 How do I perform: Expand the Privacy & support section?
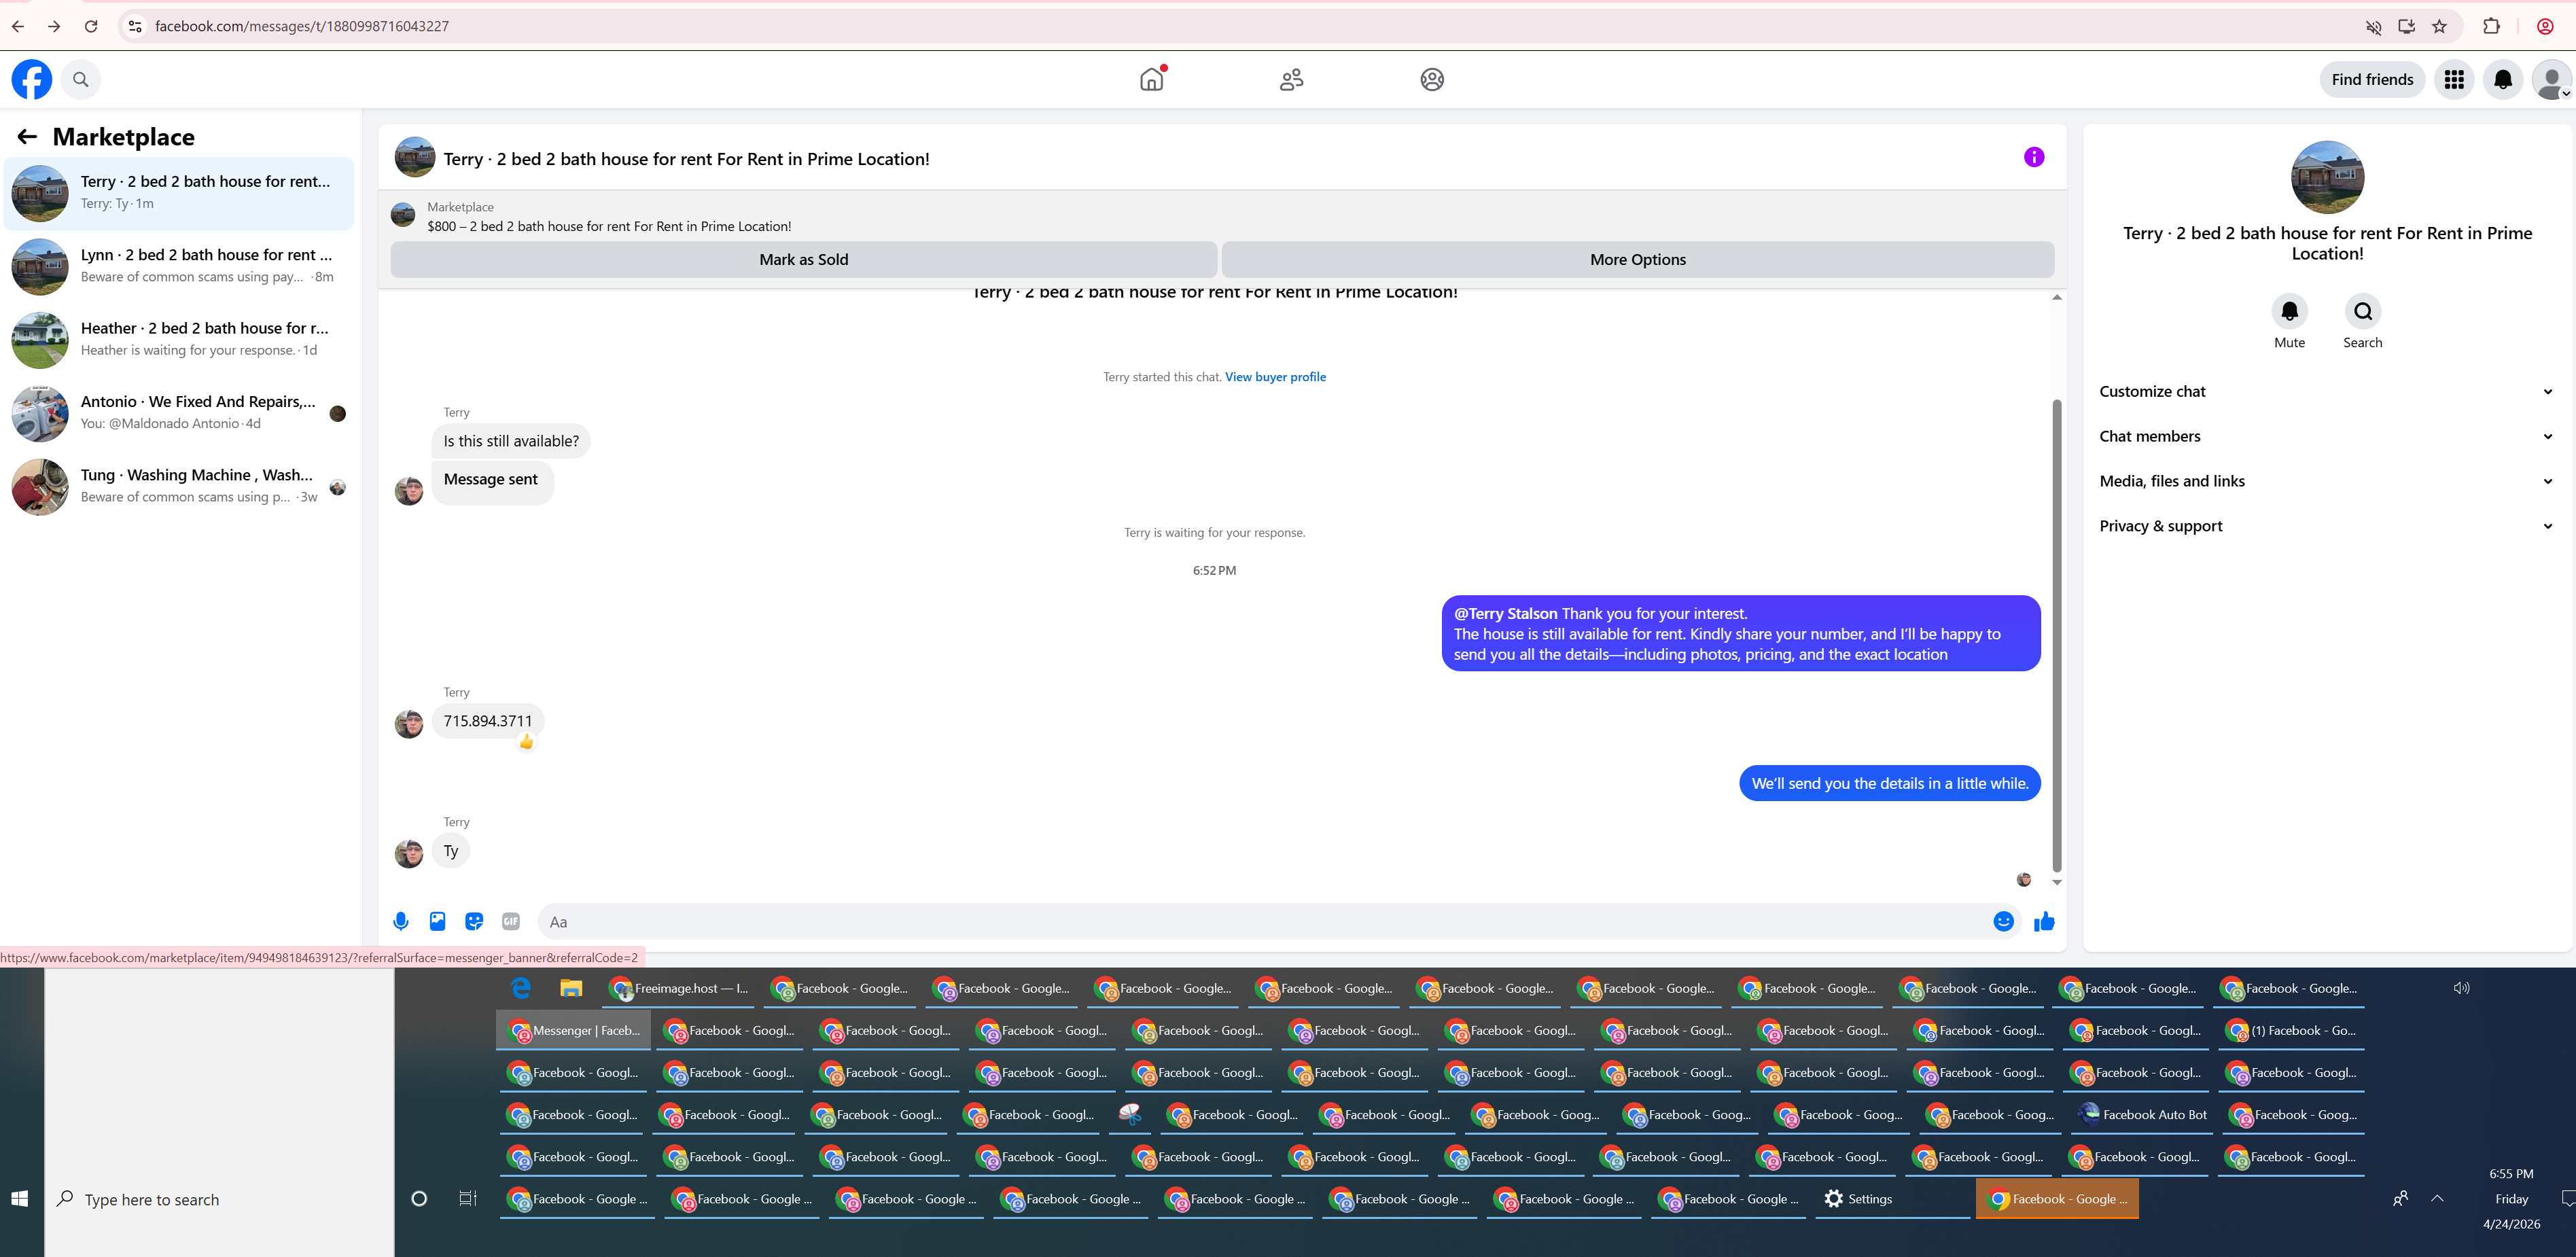point(2326,526)
